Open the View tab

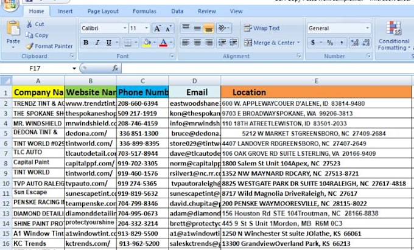tap(236, 12)
